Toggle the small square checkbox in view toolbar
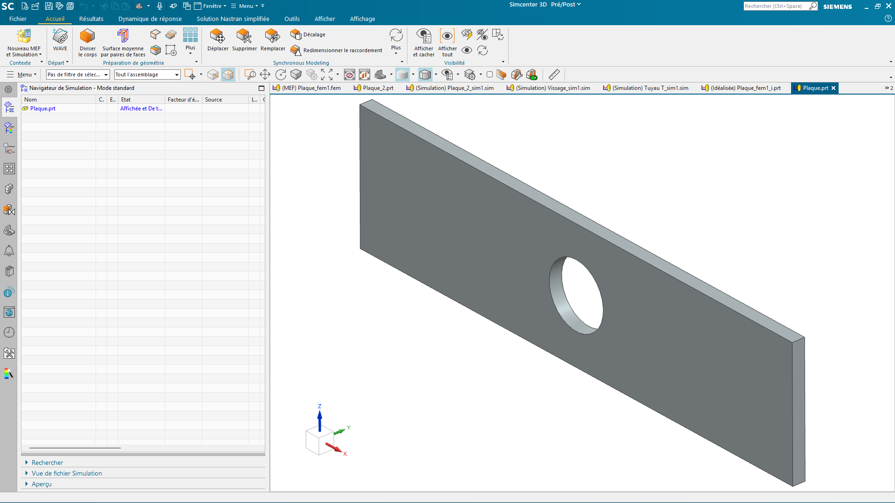The width and height of the screenshot is (895, 503). tap(489, 75)
